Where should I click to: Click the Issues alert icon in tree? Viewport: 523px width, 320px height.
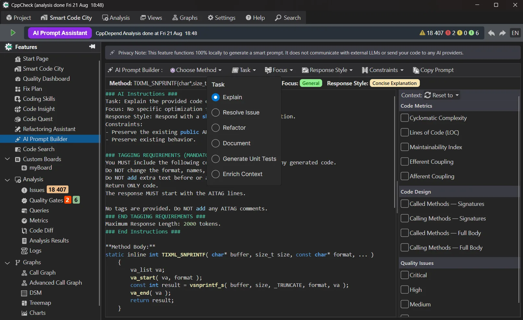pyautogui.click(x=24, y=190)
